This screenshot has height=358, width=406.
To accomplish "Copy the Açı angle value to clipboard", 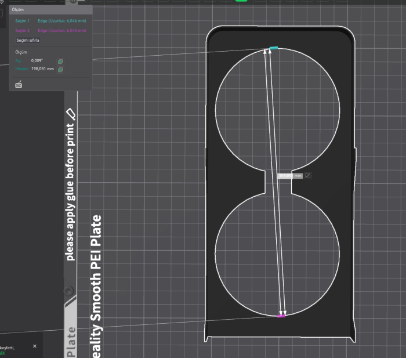I will [x=60, y=62].
